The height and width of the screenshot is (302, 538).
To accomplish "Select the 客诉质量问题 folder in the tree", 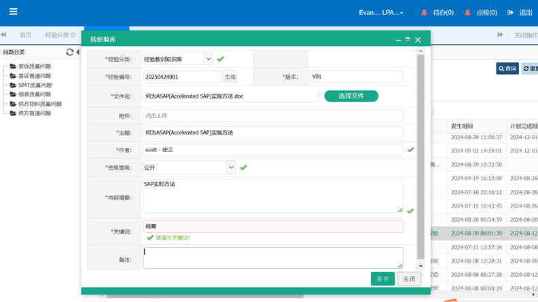I will coord(34,67).
